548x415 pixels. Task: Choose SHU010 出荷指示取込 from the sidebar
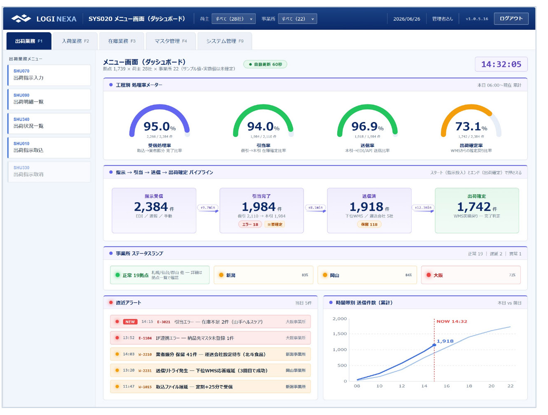pos(49,147)
